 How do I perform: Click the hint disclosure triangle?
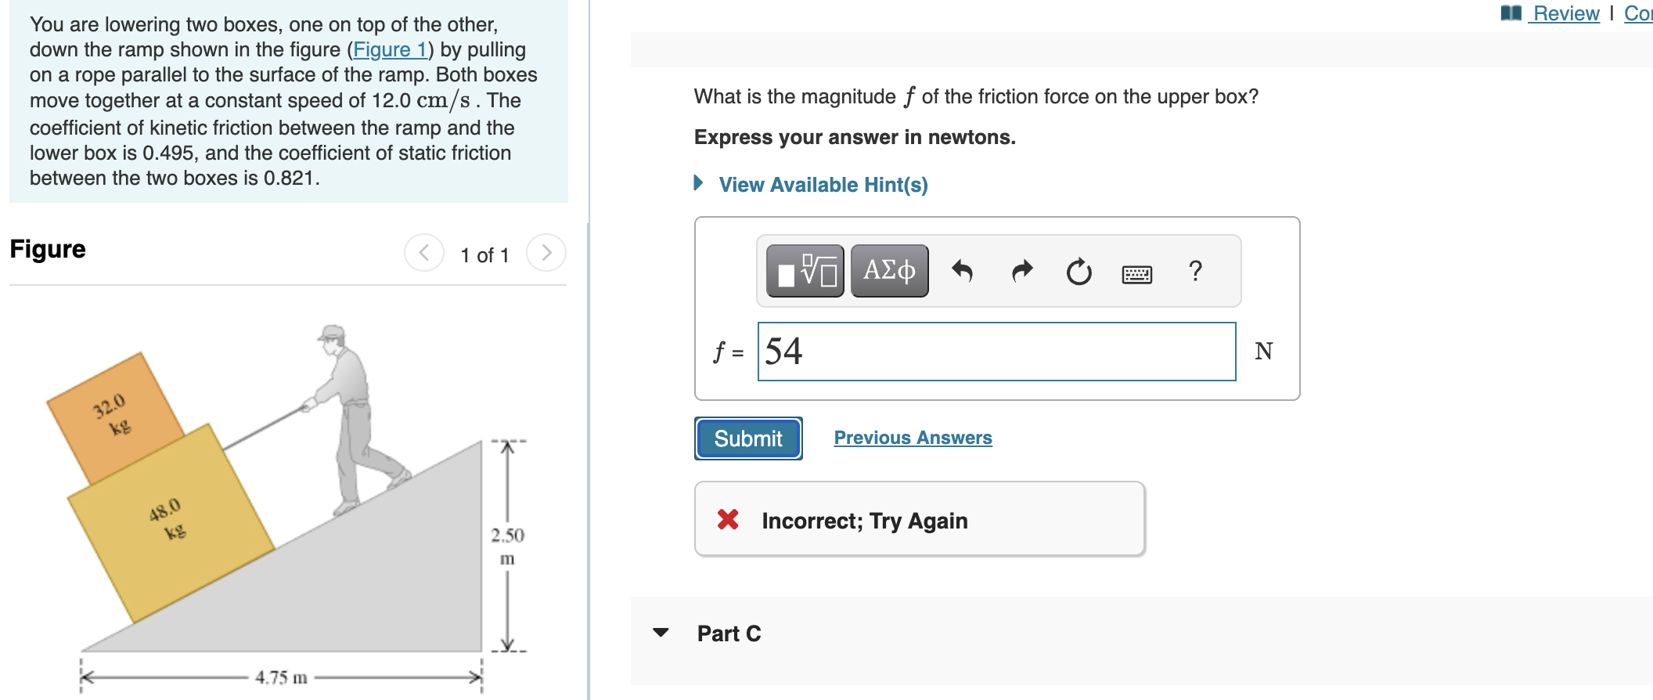click(x=697, y=184)
